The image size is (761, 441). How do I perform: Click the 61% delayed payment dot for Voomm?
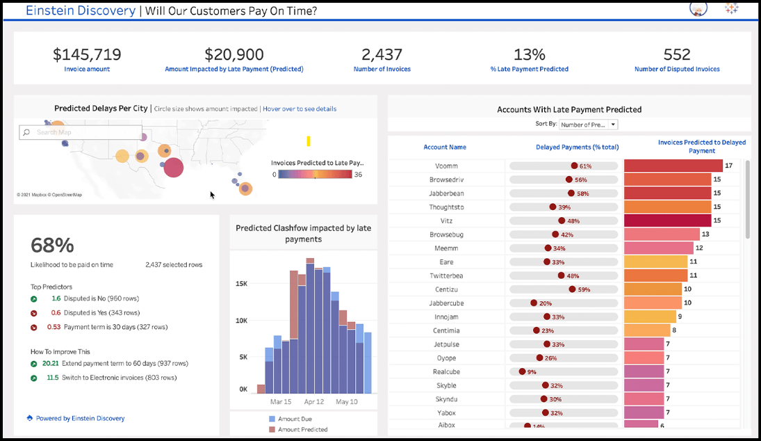(574, 166)
